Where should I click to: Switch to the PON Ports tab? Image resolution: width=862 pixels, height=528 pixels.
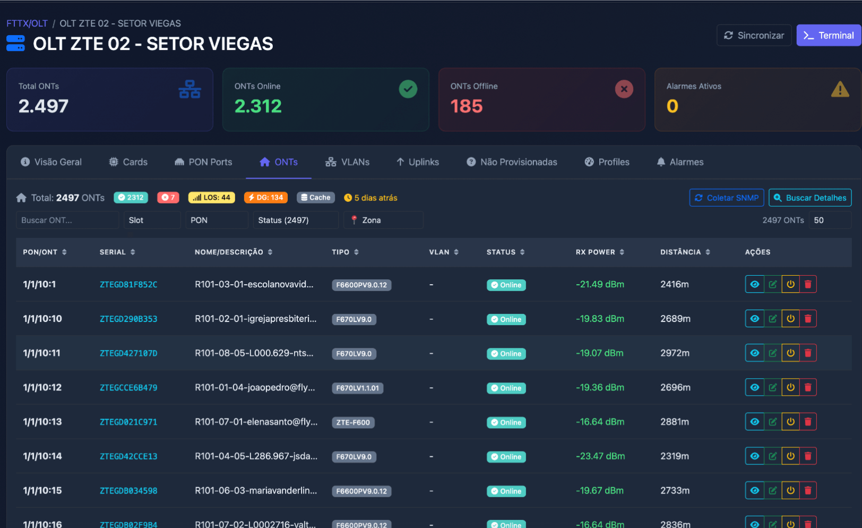pyautogui.click(x=203, y=162)
